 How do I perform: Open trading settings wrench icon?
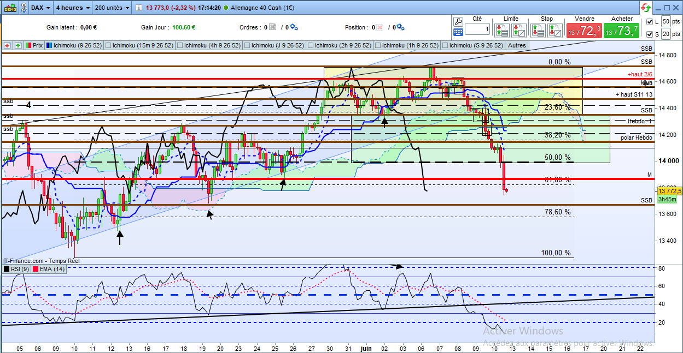tap(458, 21)
